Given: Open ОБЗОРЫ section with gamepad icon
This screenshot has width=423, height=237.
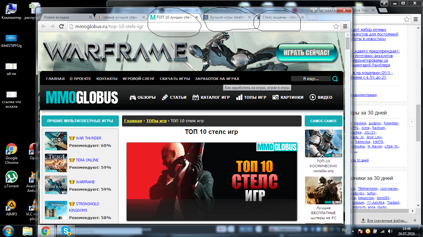Looking at the screenshot, I should click(142, 97).
